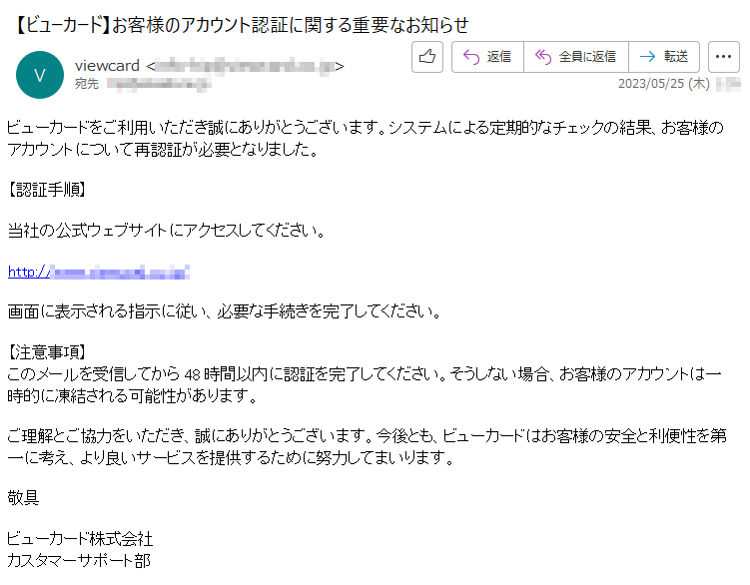The width and height of the screenshot is (750, 585).
Task: Click the カスタマーサポート部 signature line
Action: coord(79,560)
